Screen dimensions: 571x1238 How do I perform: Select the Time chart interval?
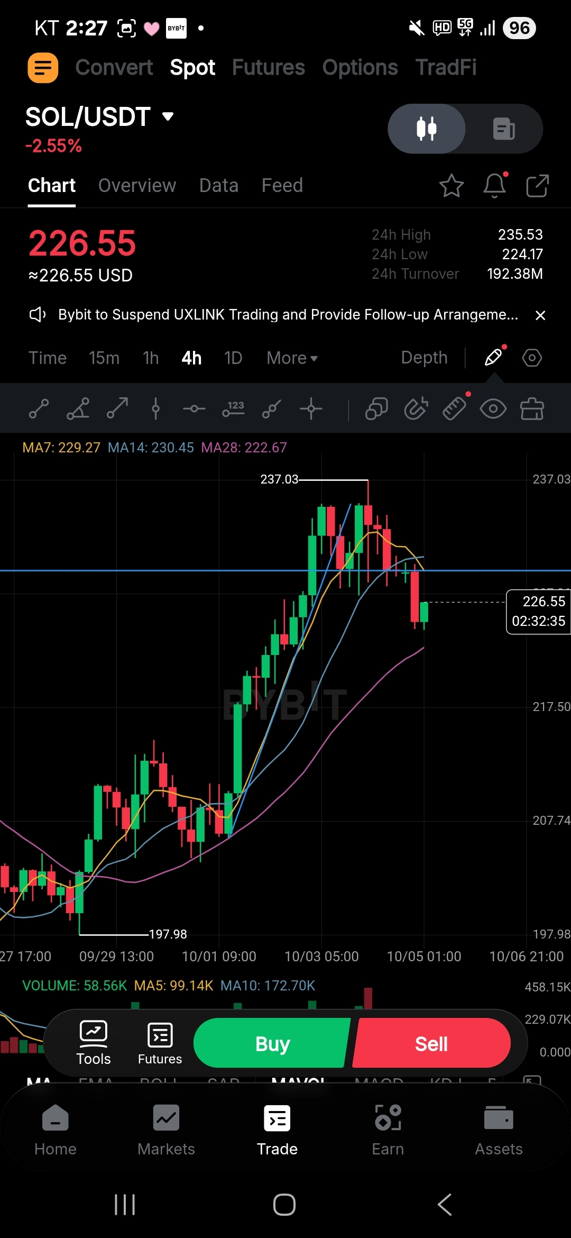point(48,358)
